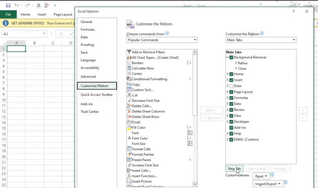Click the Undo arrow icon
318x188 pixels.
pos(17,5)
